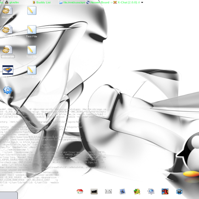This screenshot has height=199, width=199.
Task: Select the blue gear desktop icon
Action: [7, 90]
